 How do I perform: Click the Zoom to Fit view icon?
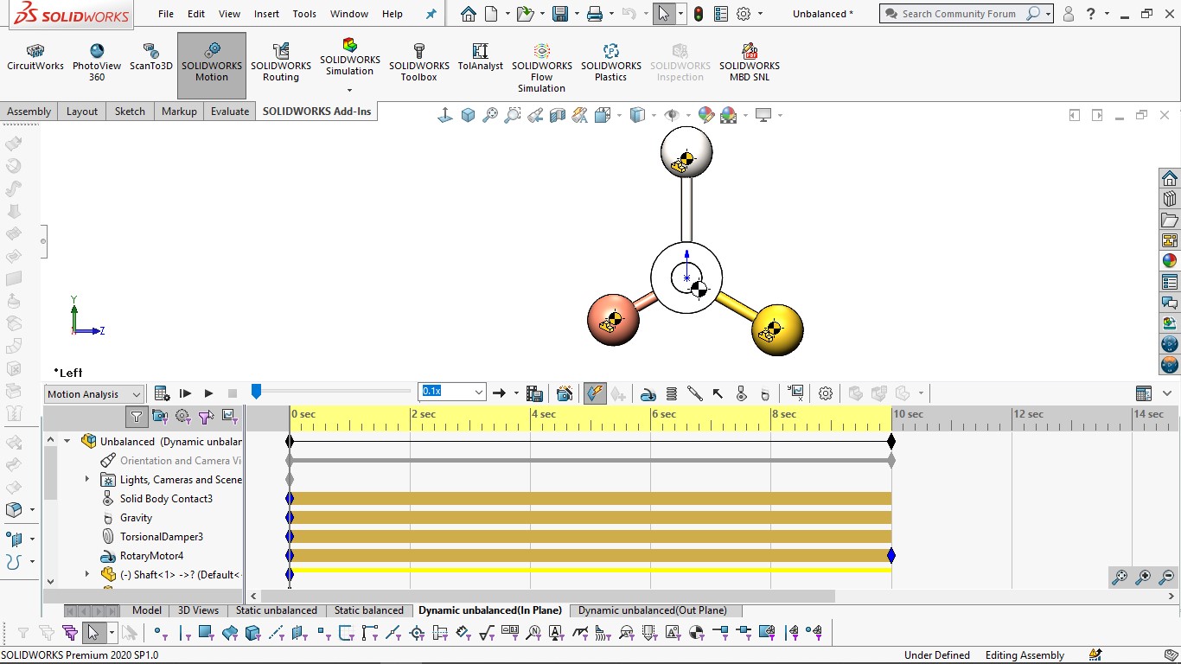[x=490, y=115]
